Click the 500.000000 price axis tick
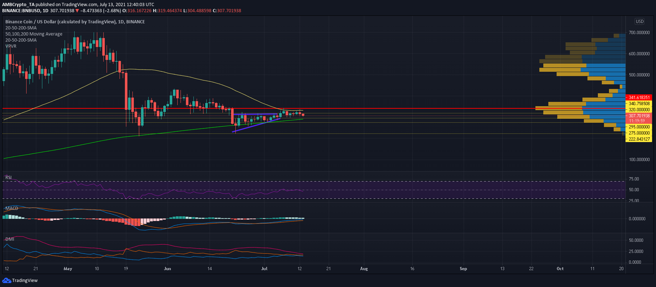This screenshot has width=656, height=287. point(639,75)
